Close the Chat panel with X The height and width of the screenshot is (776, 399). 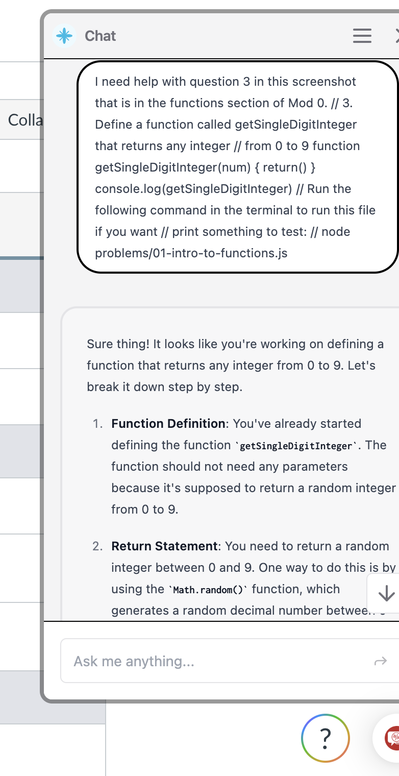[x=397, y=36]
